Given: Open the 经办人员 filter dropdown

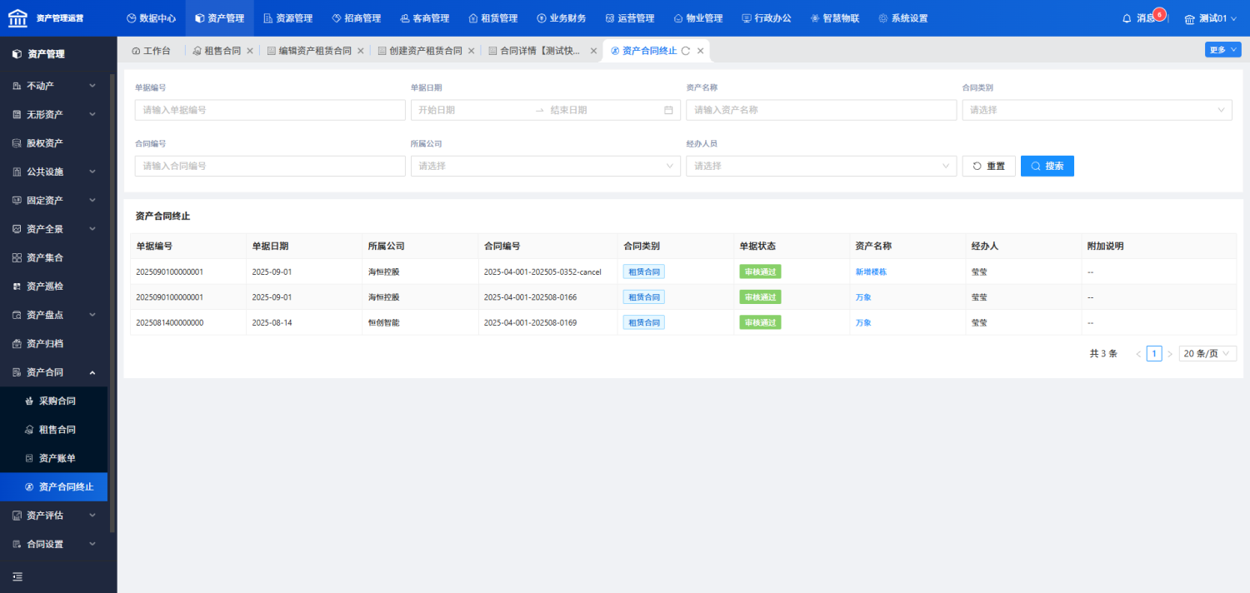Looking at the screenshot, I should pos(821,166).
